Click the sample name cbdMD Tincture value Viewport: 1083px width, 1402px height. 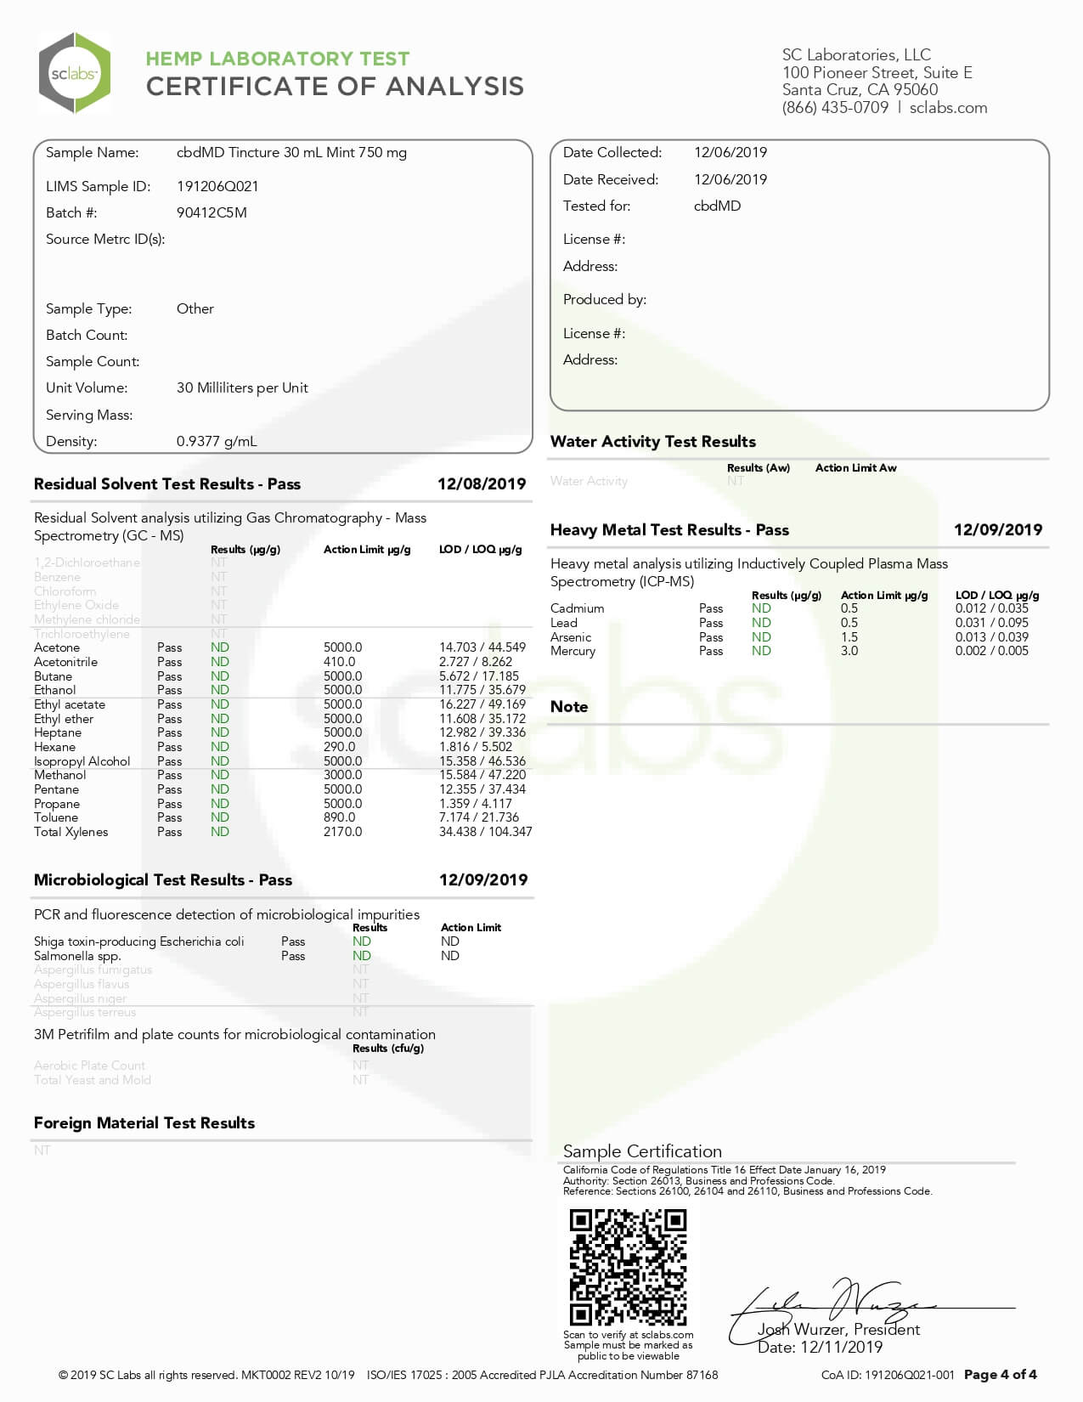[x=291, y=153]
